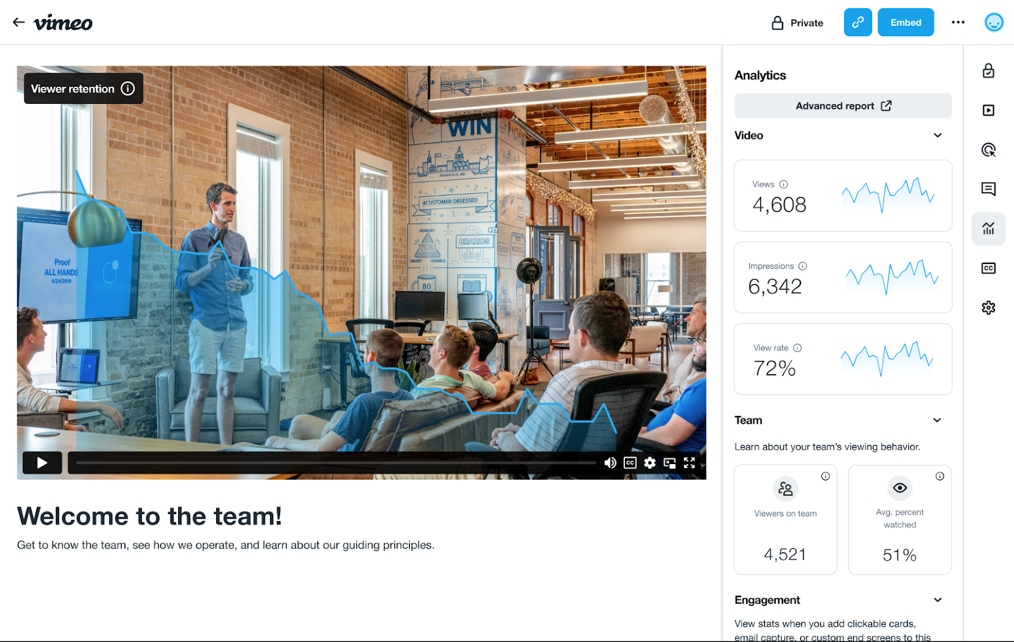Click info icon beside Views
1014x642 pixels.
point(783,184)
